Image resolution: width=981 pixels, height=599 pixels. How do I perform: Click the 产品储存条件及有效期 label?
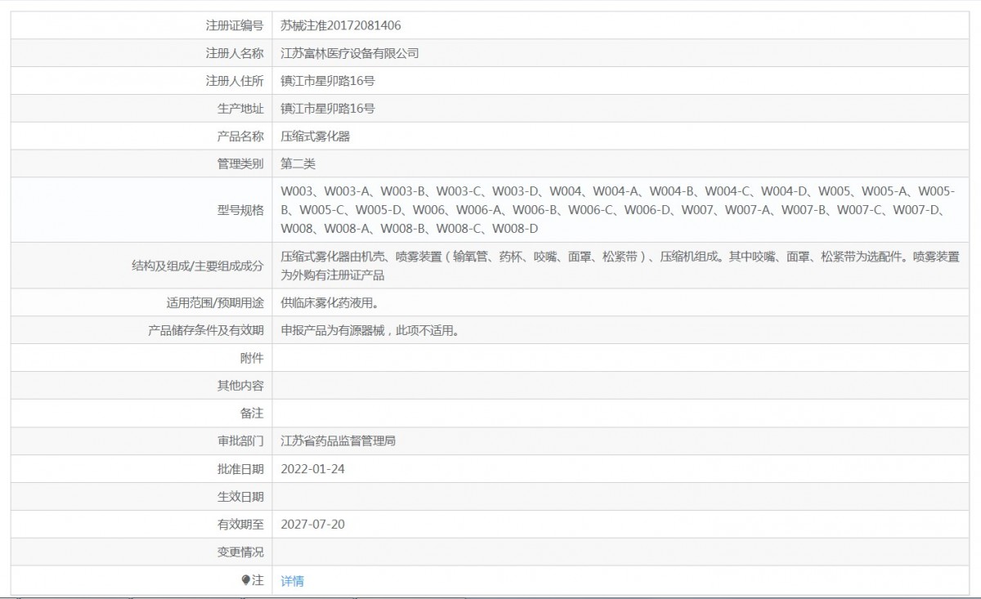206,331
